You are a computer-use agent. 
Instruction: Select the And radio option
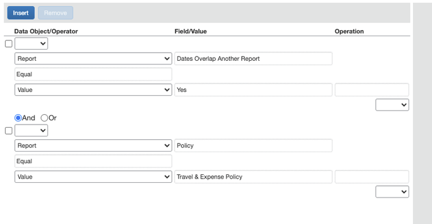pyautogui.click(x=18, y=118)
